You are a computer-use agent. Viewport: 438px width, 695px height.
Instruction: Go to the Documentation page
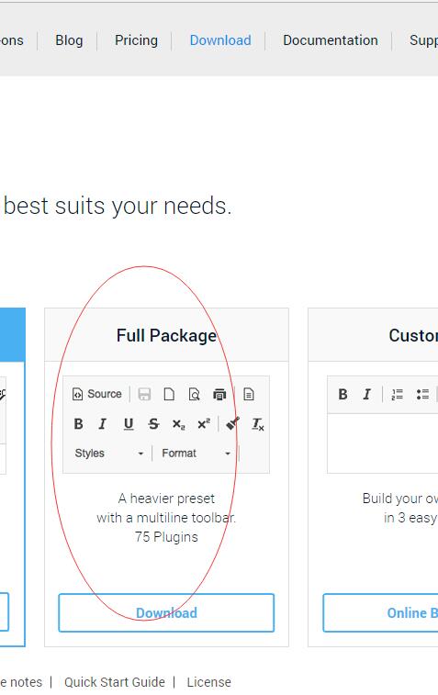click(331, 40)
